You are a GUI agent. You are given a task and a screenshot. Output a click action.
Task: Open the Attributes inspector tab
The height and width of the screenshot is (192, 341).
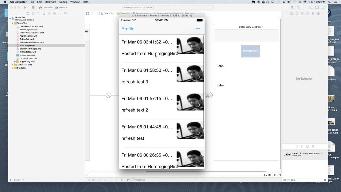(307, 13)
